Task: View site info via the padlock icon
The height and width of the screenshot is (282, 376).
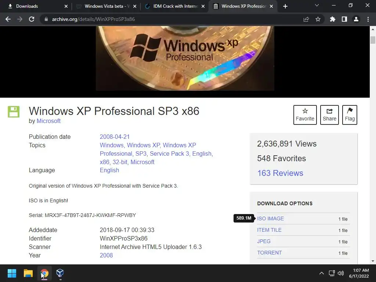Action: coord(46,19)
